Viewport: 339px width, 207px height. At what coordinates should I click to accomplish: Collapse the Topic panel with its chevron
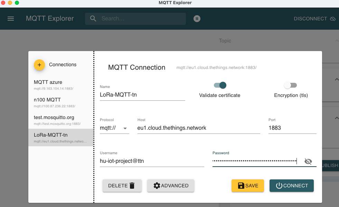coord(337,40)
